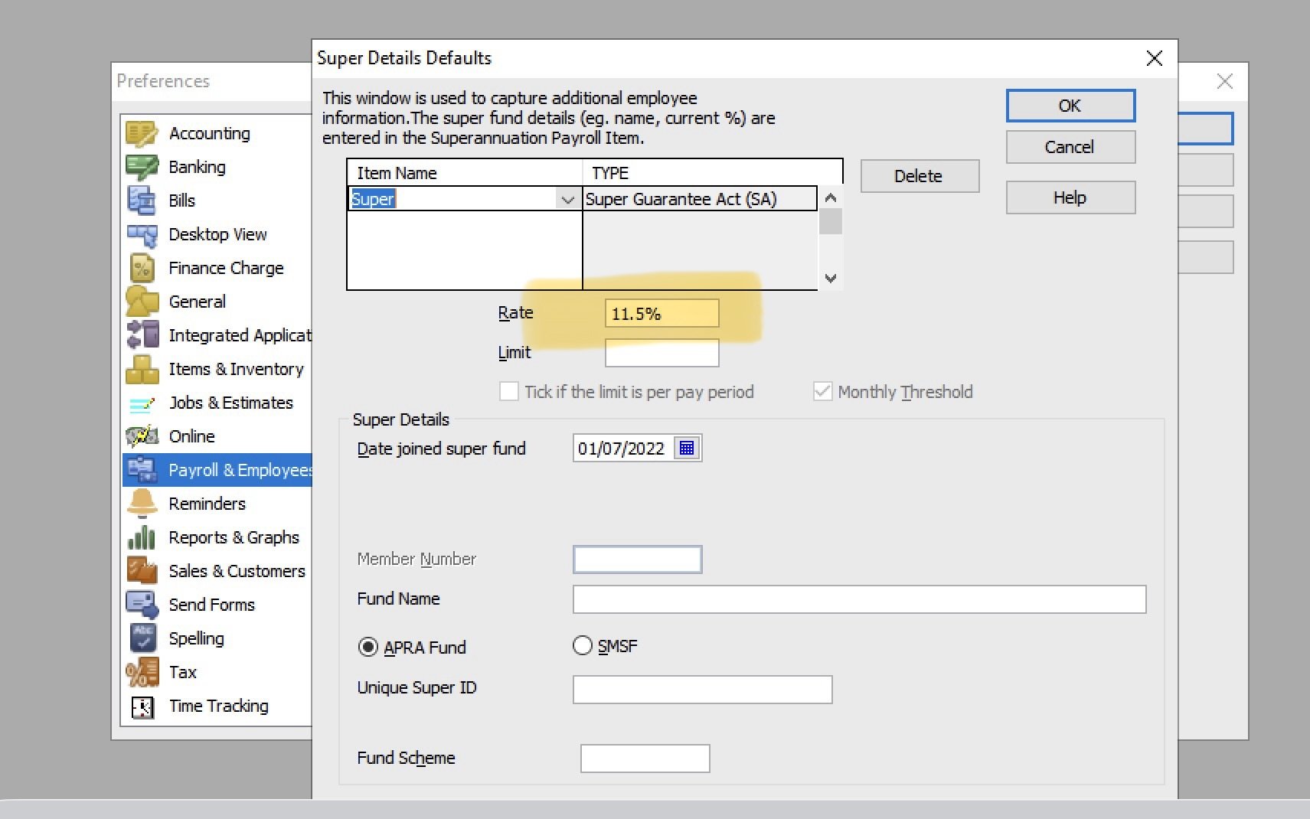
Task: Select the Time Tracking label in list
Action: click(219, 706)
